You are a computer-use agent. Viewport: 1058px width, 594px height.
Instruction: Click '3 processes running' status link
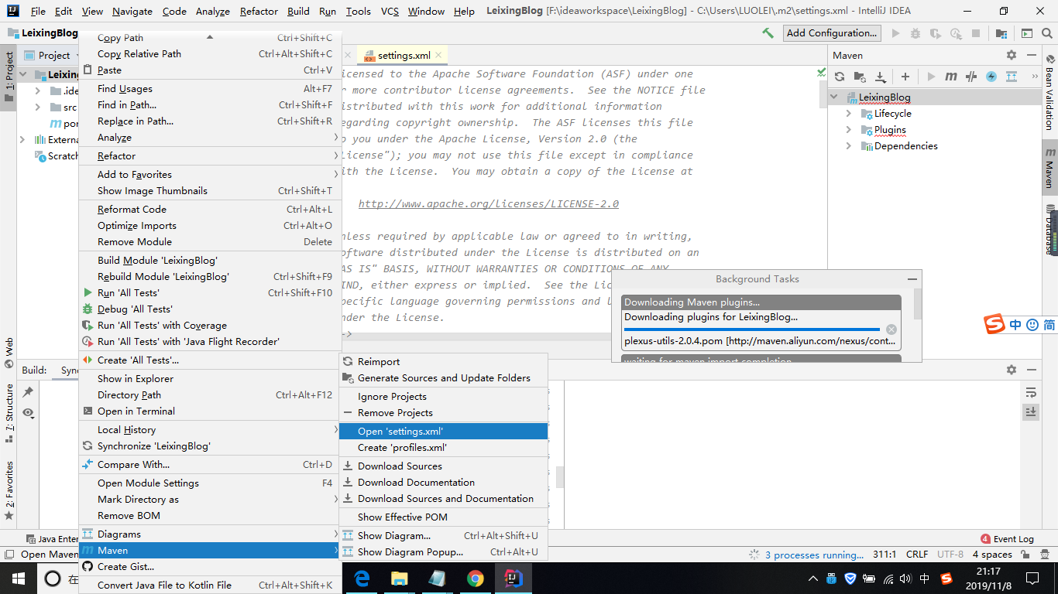[814, 555]
